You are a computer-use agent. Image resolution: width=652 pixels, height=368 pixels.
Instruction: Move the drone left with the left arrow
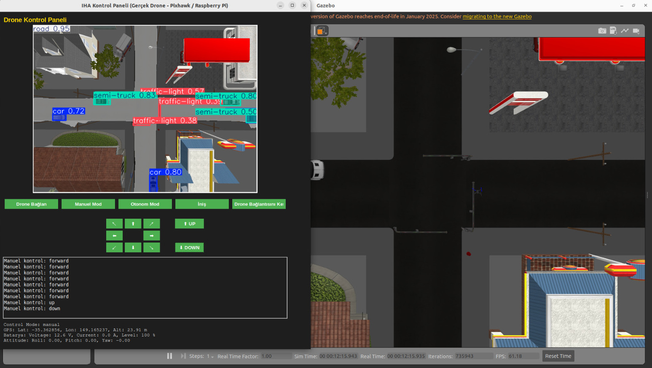[114, 236]
